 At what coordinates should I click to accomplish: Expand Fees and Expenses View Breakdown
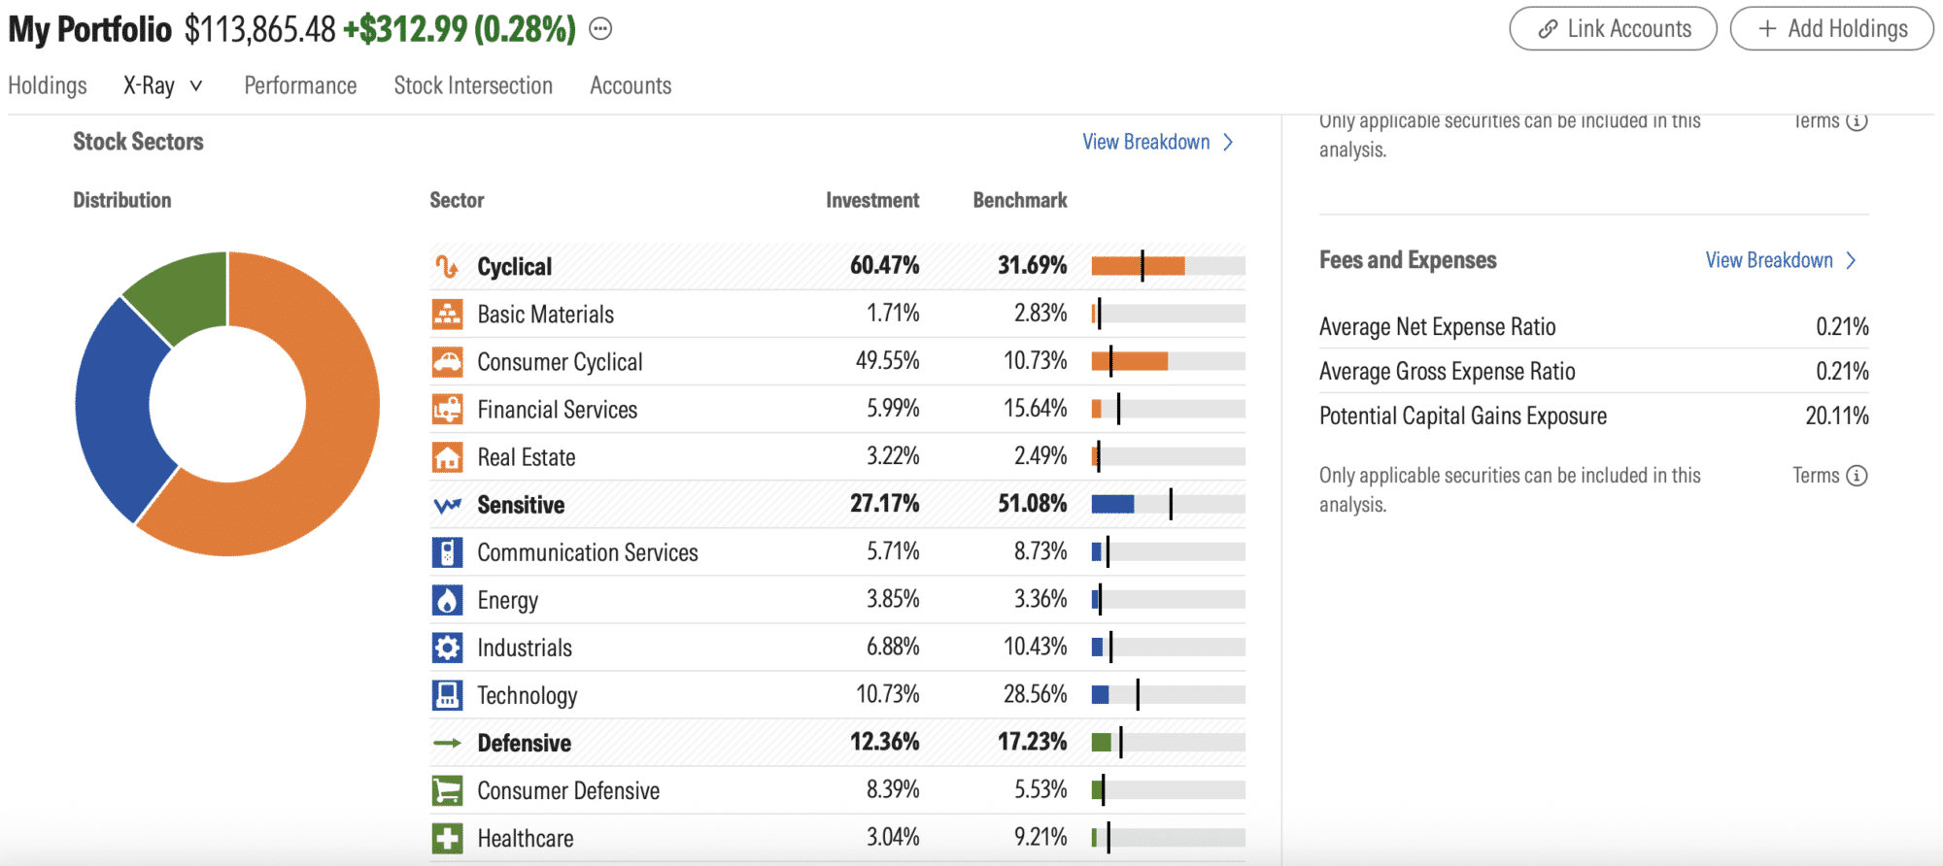[x=1781, y=260]
